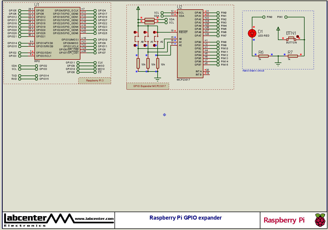Click the D1 LED-RED symbol
This screenshot has height=230, width=328.
pos(252,33)
